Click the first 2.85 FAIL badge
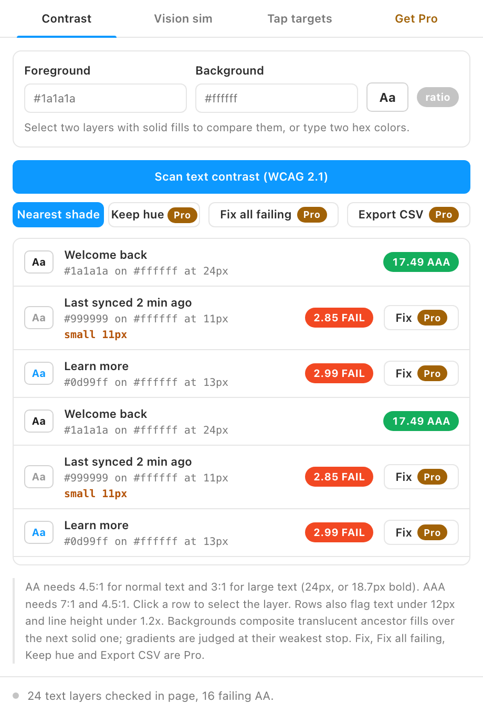The image size is (483, 714). 339,318
